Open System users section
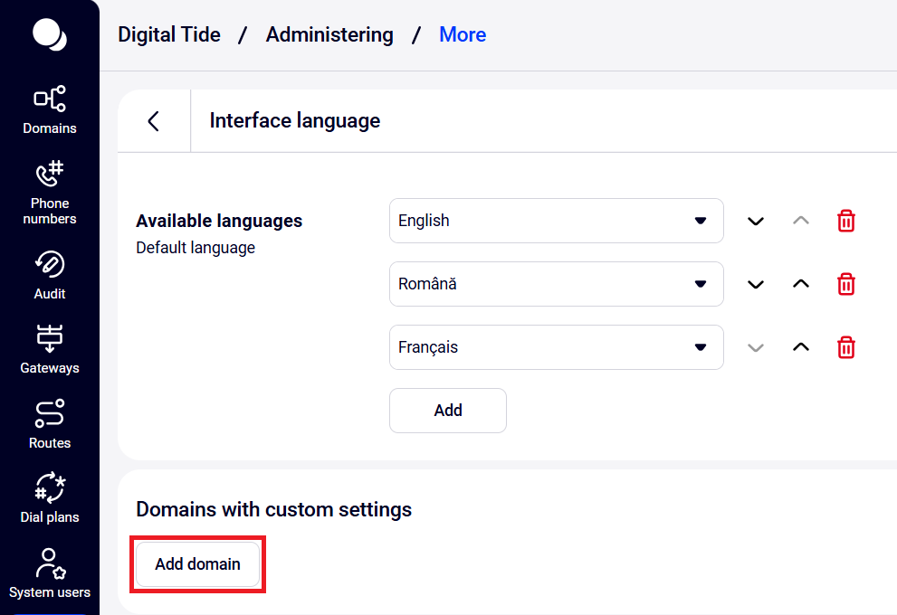Viewport: 897px width, 615px height. 50,573
